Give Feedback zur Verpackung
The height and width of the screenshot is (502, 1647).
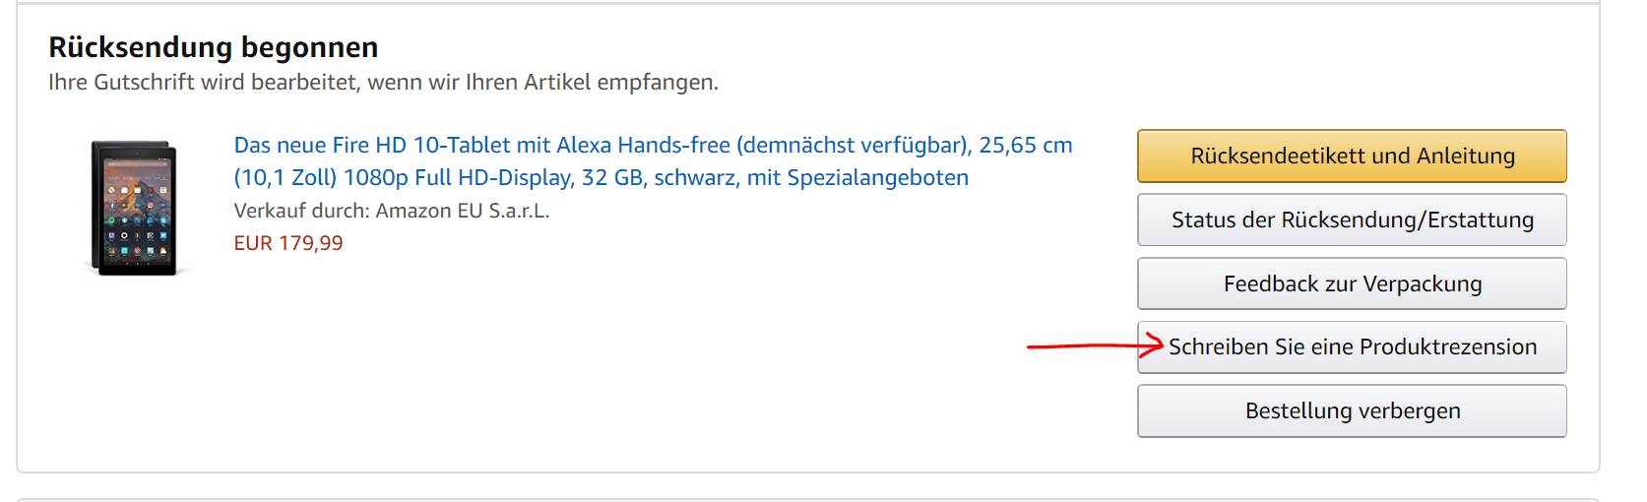[1352, 283]
